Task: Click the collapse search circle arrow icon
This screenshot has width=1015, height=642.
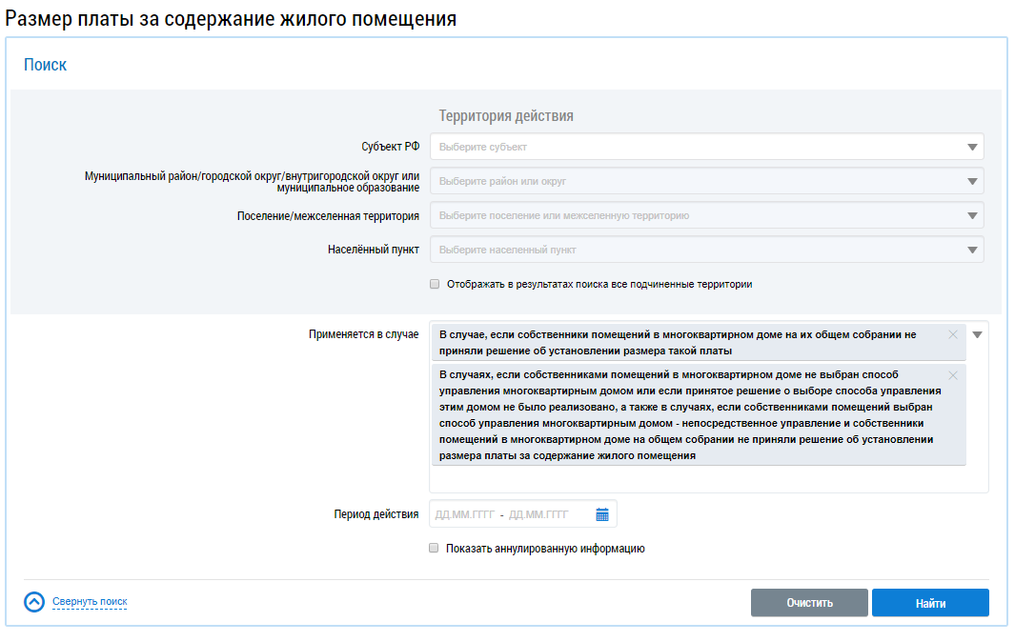Action: pos(34,602)
